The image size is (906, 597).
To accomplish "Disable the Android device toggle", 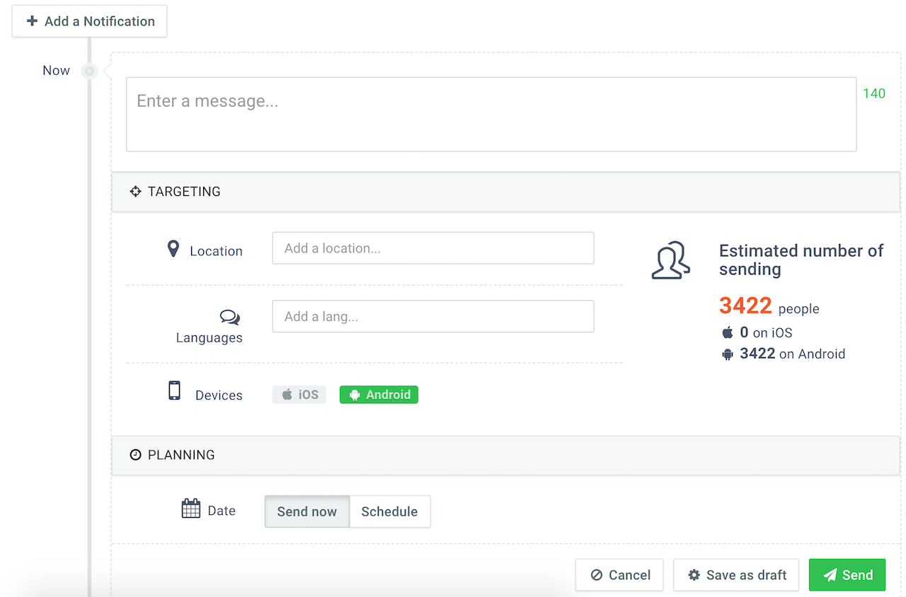I will (379, 395).
